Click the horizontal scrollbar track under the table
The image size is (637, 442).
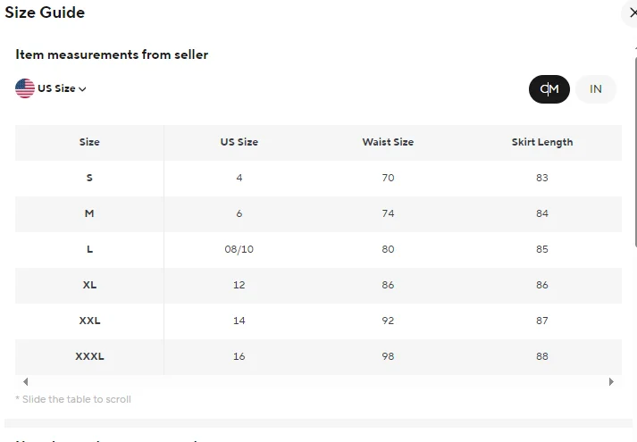point(318,381)
